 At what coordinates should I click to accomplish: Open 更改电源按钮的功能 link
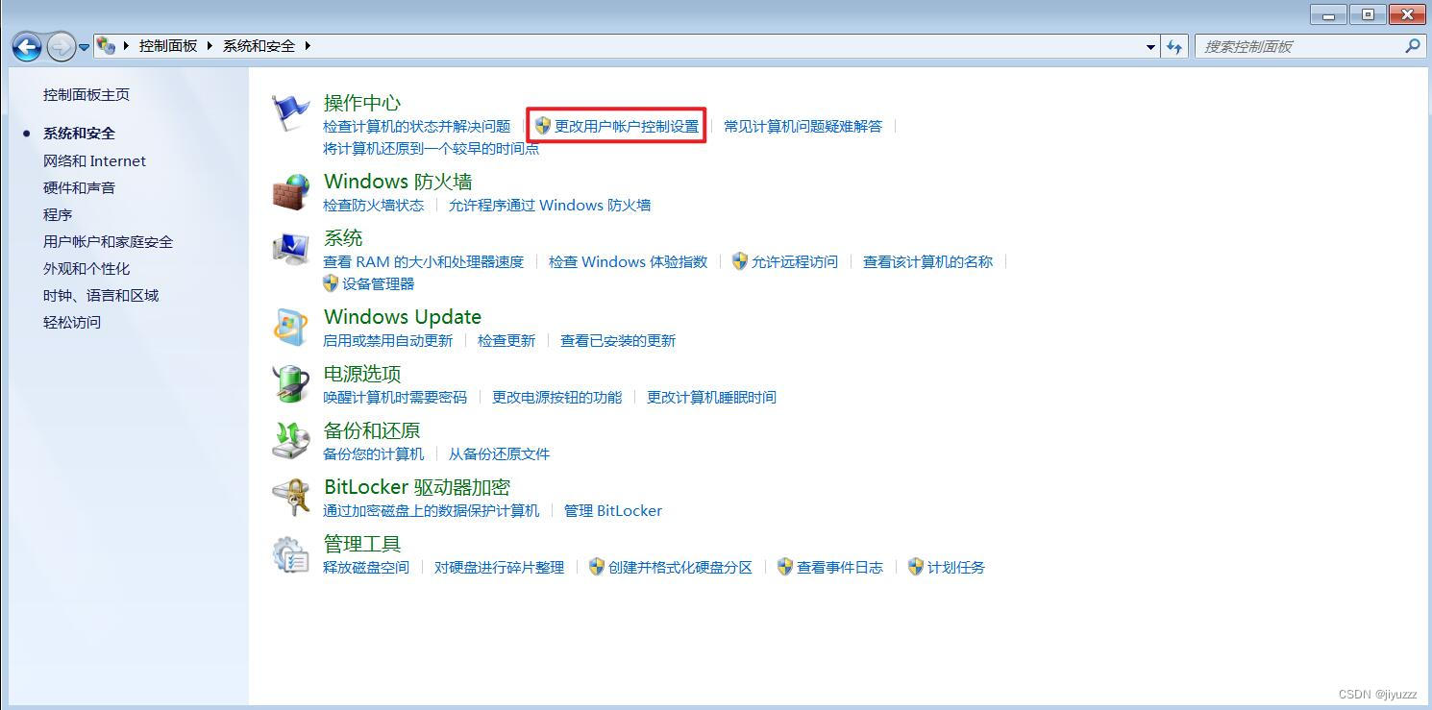(556, 397)
